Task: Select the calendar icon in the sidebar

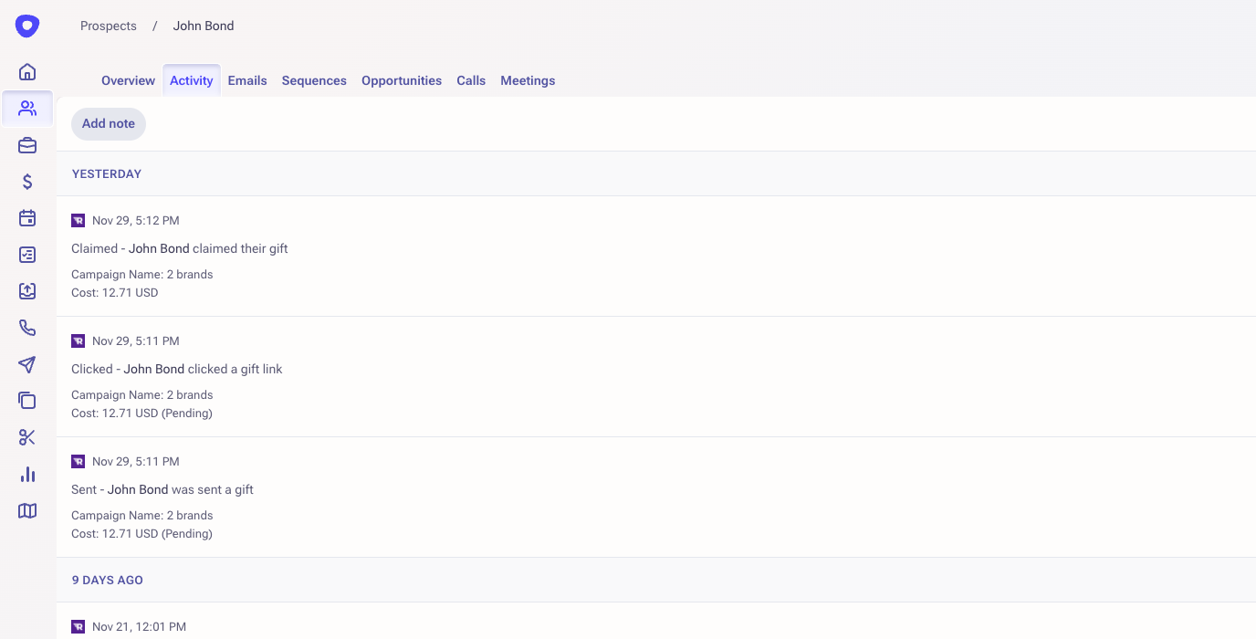Action: coord(26,217)
